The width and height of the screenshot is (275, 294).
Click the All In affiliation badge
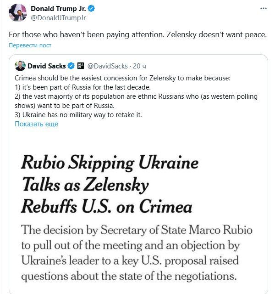(x=81, y=66)
